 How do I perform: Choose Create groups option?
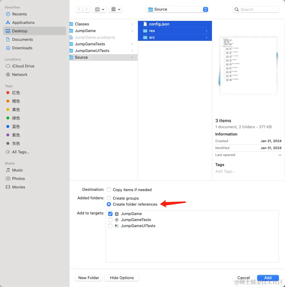coord(109,198)
